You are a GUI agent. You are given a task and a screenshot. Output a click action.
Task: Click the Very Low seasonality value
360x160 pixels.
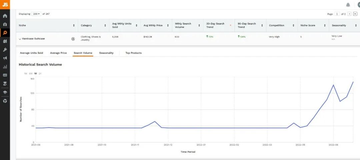pos(337,36)
